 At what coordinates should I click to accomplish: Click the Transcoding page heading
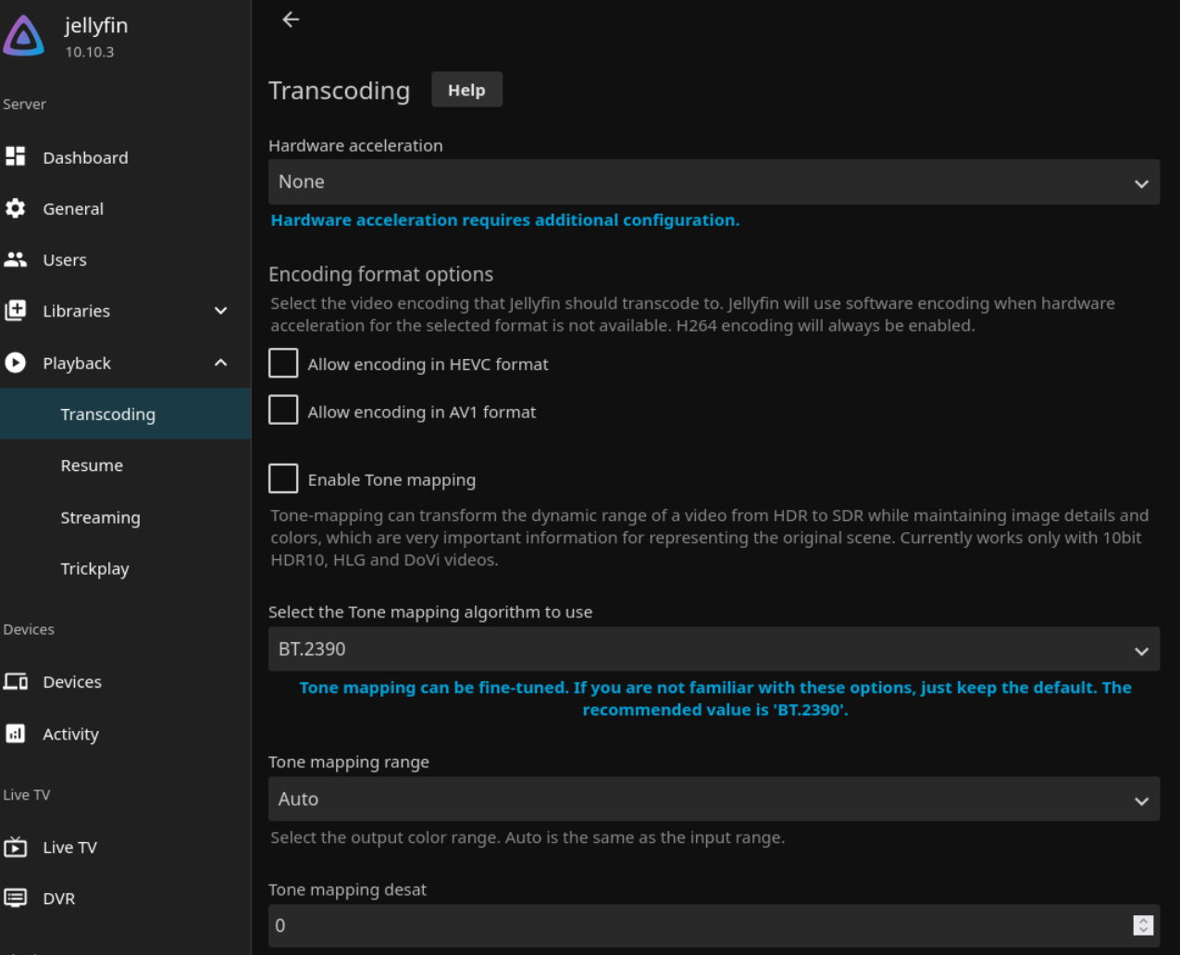[x=339, y=91]
